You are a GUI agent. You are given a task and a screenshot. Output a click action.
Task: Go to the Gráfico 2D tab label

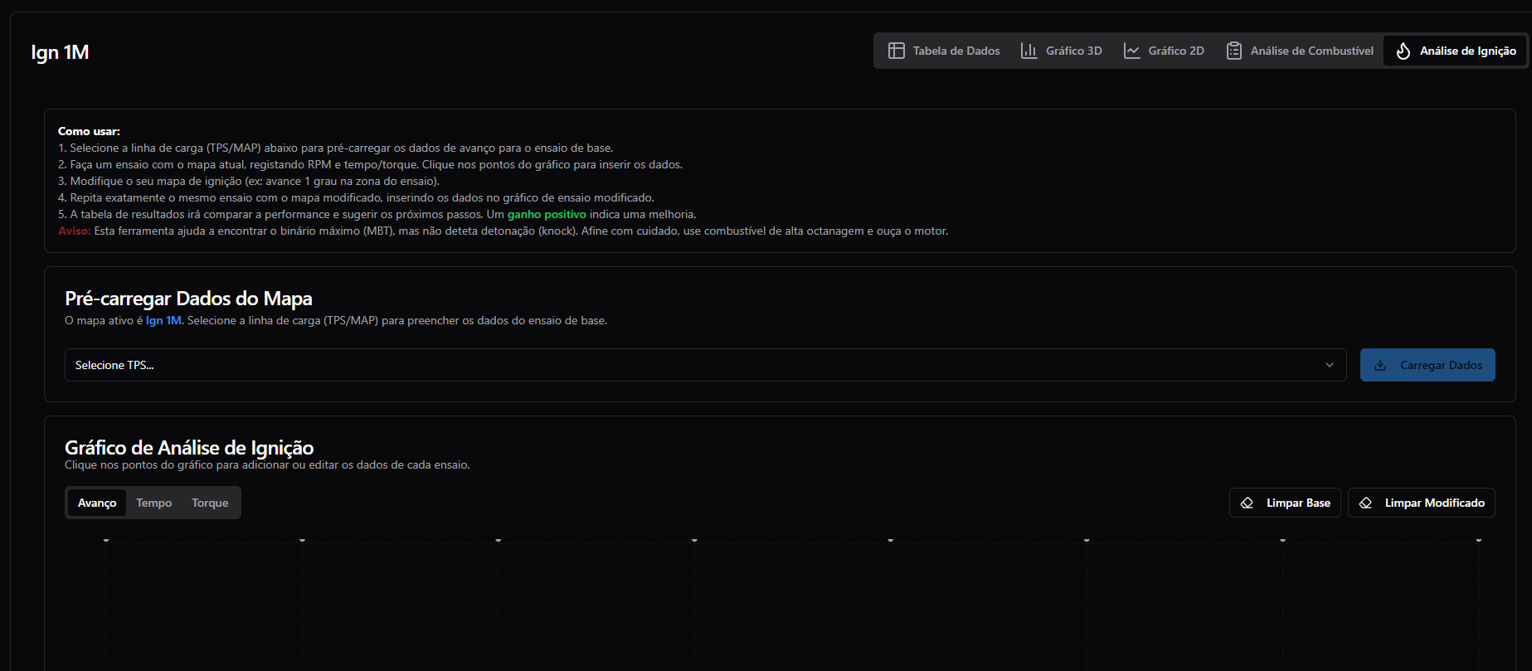[x=1176, y=51]
